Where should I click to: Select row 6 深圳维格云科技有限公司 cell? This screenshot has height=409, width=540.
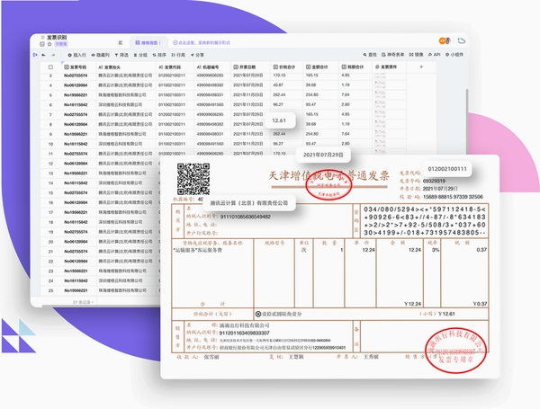tap(121, 104)
